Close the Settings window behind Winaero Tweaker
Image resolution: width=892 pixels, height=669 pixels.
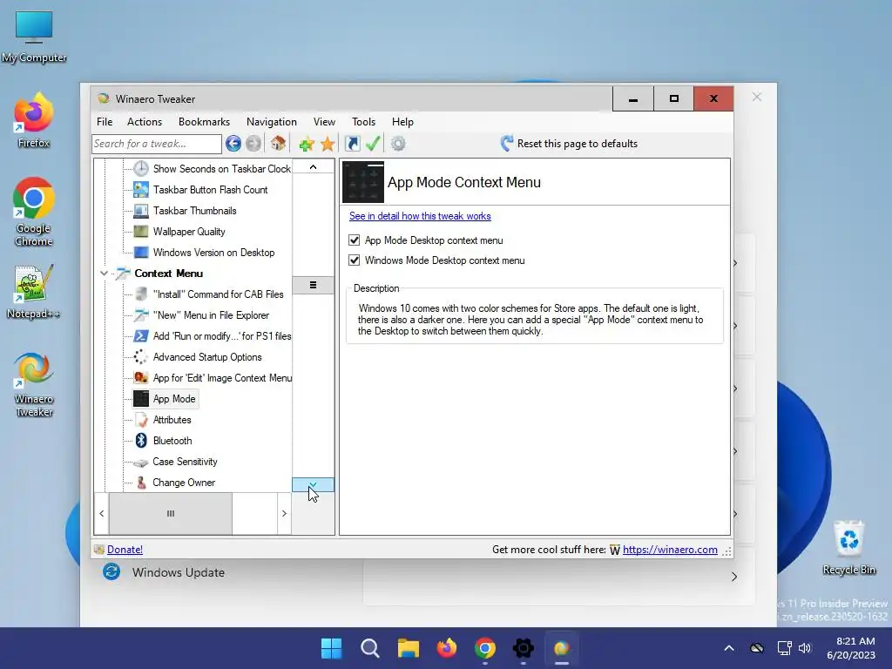pyautogui.click(x=757, y=98)
